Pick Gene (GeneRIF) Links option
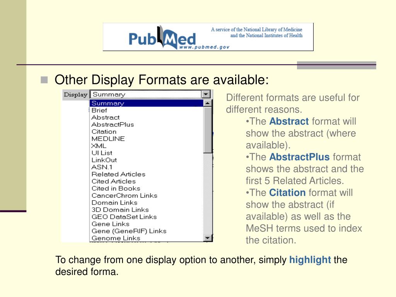The image size is (396, 297). click(147, 230)
